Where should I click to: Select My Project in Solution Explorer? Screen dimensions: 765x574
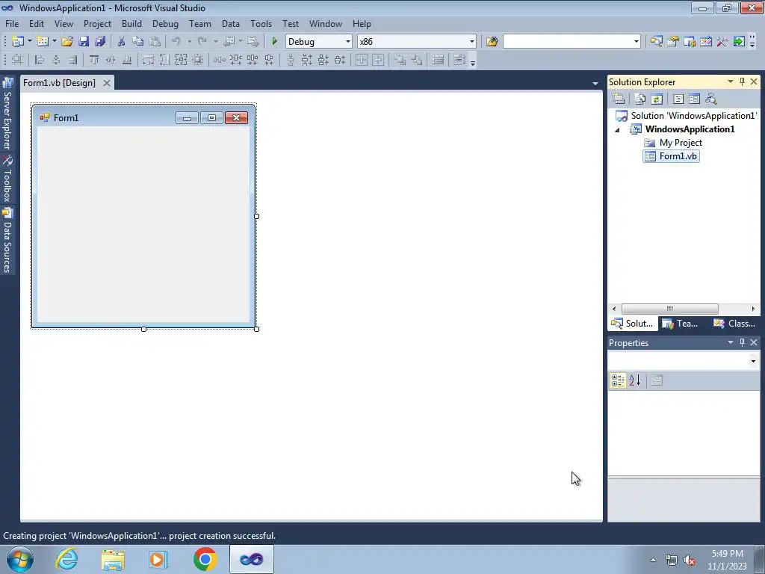(x=673, y=143)
